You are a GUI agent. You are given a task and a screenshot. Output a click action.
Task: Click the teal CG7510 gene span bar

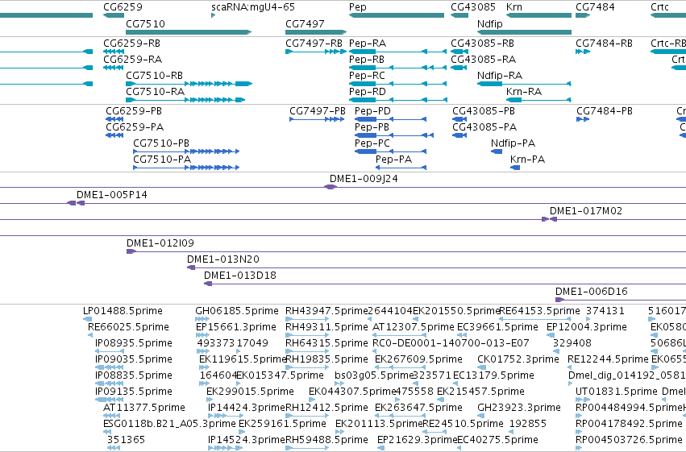[x=189, y=32]
